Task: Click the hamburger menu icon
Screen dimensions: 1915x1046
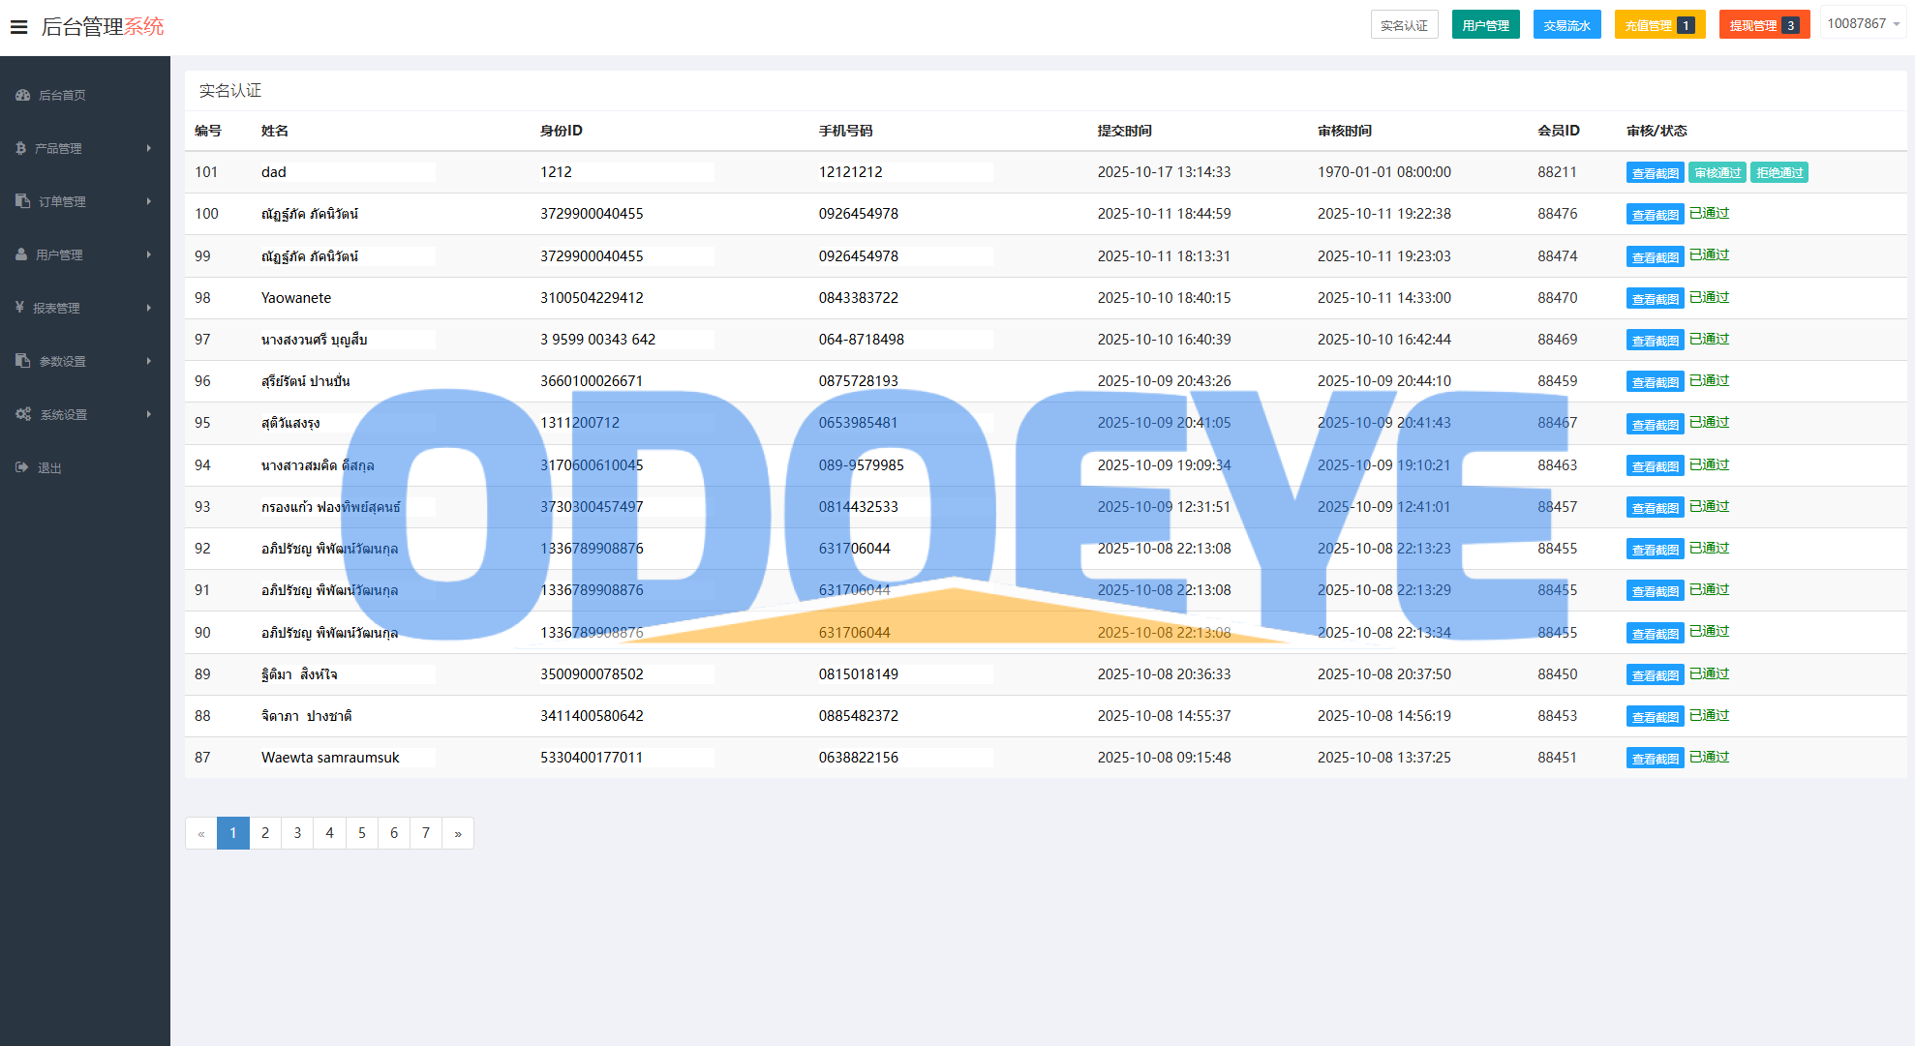Action: (18, 27)
